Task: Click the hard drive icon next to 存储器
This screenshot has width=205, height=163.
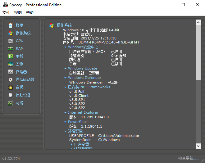Action: tap(11, 72)
